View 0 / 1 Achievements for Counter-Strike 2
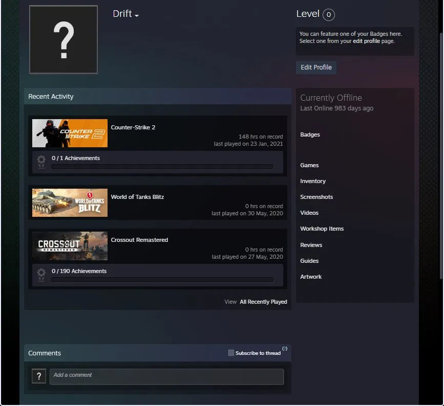 coord(76,158)
